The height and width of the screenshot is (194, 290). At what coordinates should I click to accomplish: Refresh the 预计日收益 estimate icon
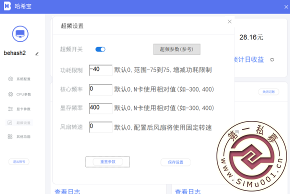coord(272,59)
